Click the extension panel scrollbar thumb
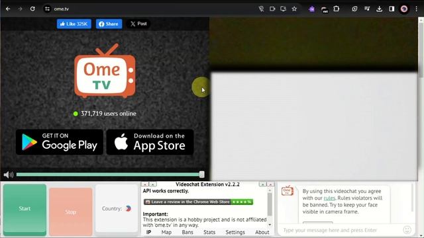Image resolution: width=424 pixels, height=238 pixels. pos(270,204)
